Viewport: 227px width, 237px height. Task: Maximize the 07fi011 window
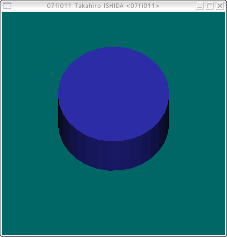point(210,6)
